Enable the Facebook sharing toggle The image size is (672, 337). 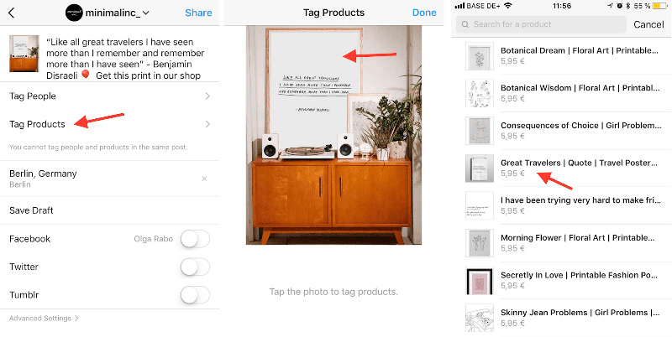coord(195,239)
